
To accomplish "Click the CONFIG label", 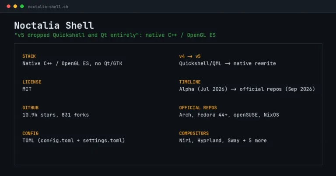I will pos(31,133).
